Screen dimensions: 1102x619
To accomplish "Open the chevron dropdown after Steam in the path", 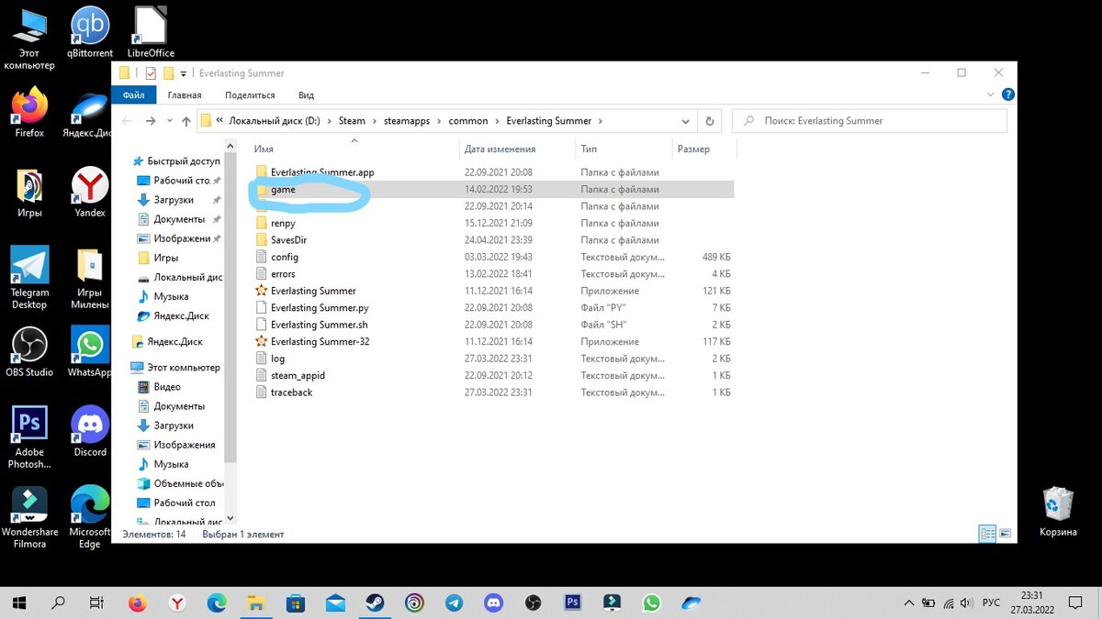I will (374, 121).
